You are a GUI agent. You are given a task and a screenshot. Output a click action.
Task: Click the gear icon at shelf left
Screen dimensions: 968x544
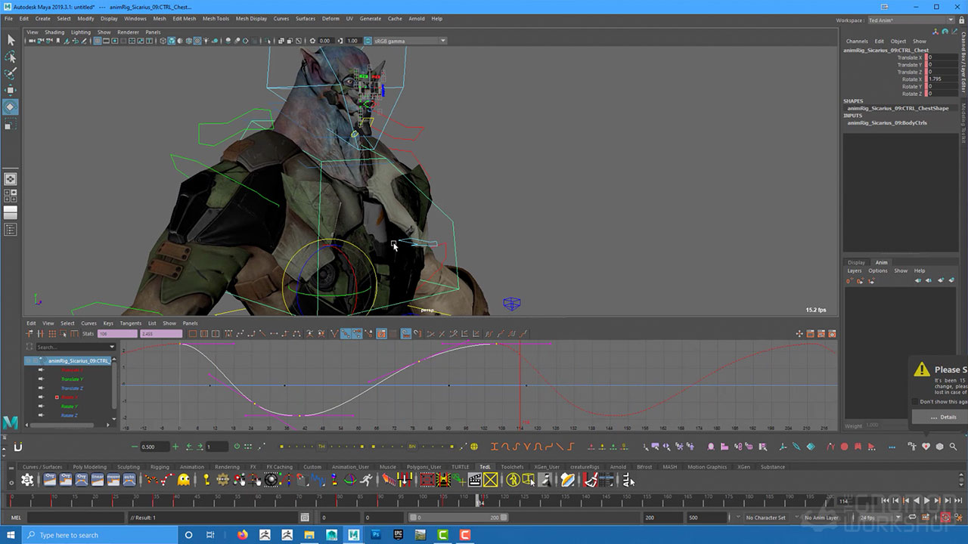click(27, 480)
